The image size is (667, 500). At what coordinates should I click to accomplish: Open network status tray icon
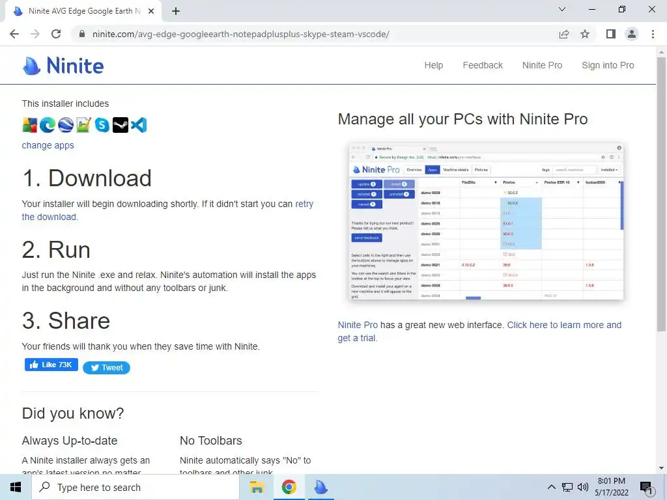tap(567, 487)
